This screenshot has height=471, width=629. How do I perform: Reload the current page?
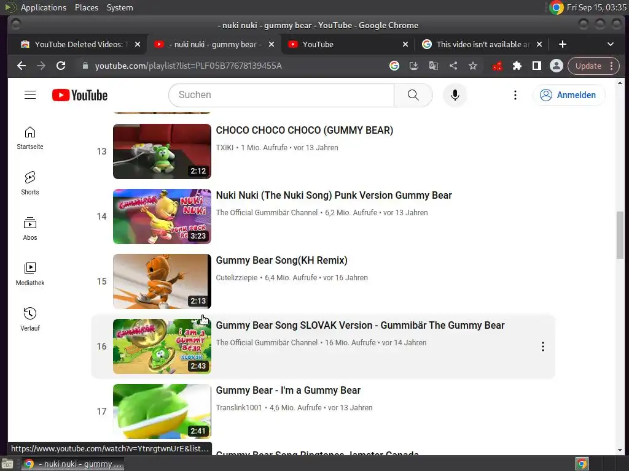click(x=61, y=66)
